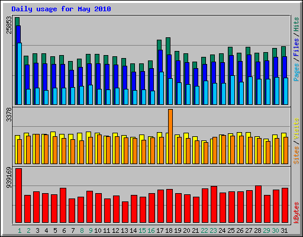Click day 5 on the x-axis

pos(55,230)
